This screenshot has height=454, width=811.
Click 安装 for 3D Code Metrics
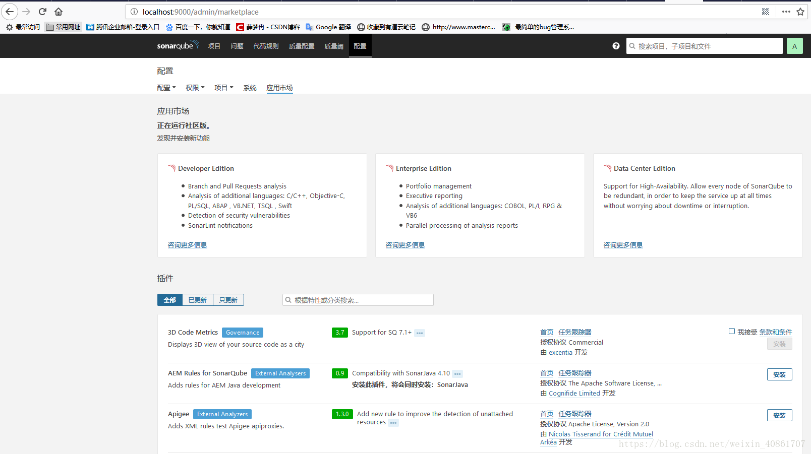780,344
